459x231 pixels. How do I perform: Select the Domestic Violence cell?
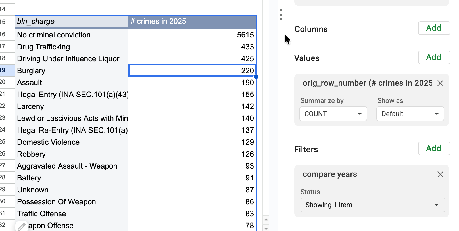[x=72, y=142]
